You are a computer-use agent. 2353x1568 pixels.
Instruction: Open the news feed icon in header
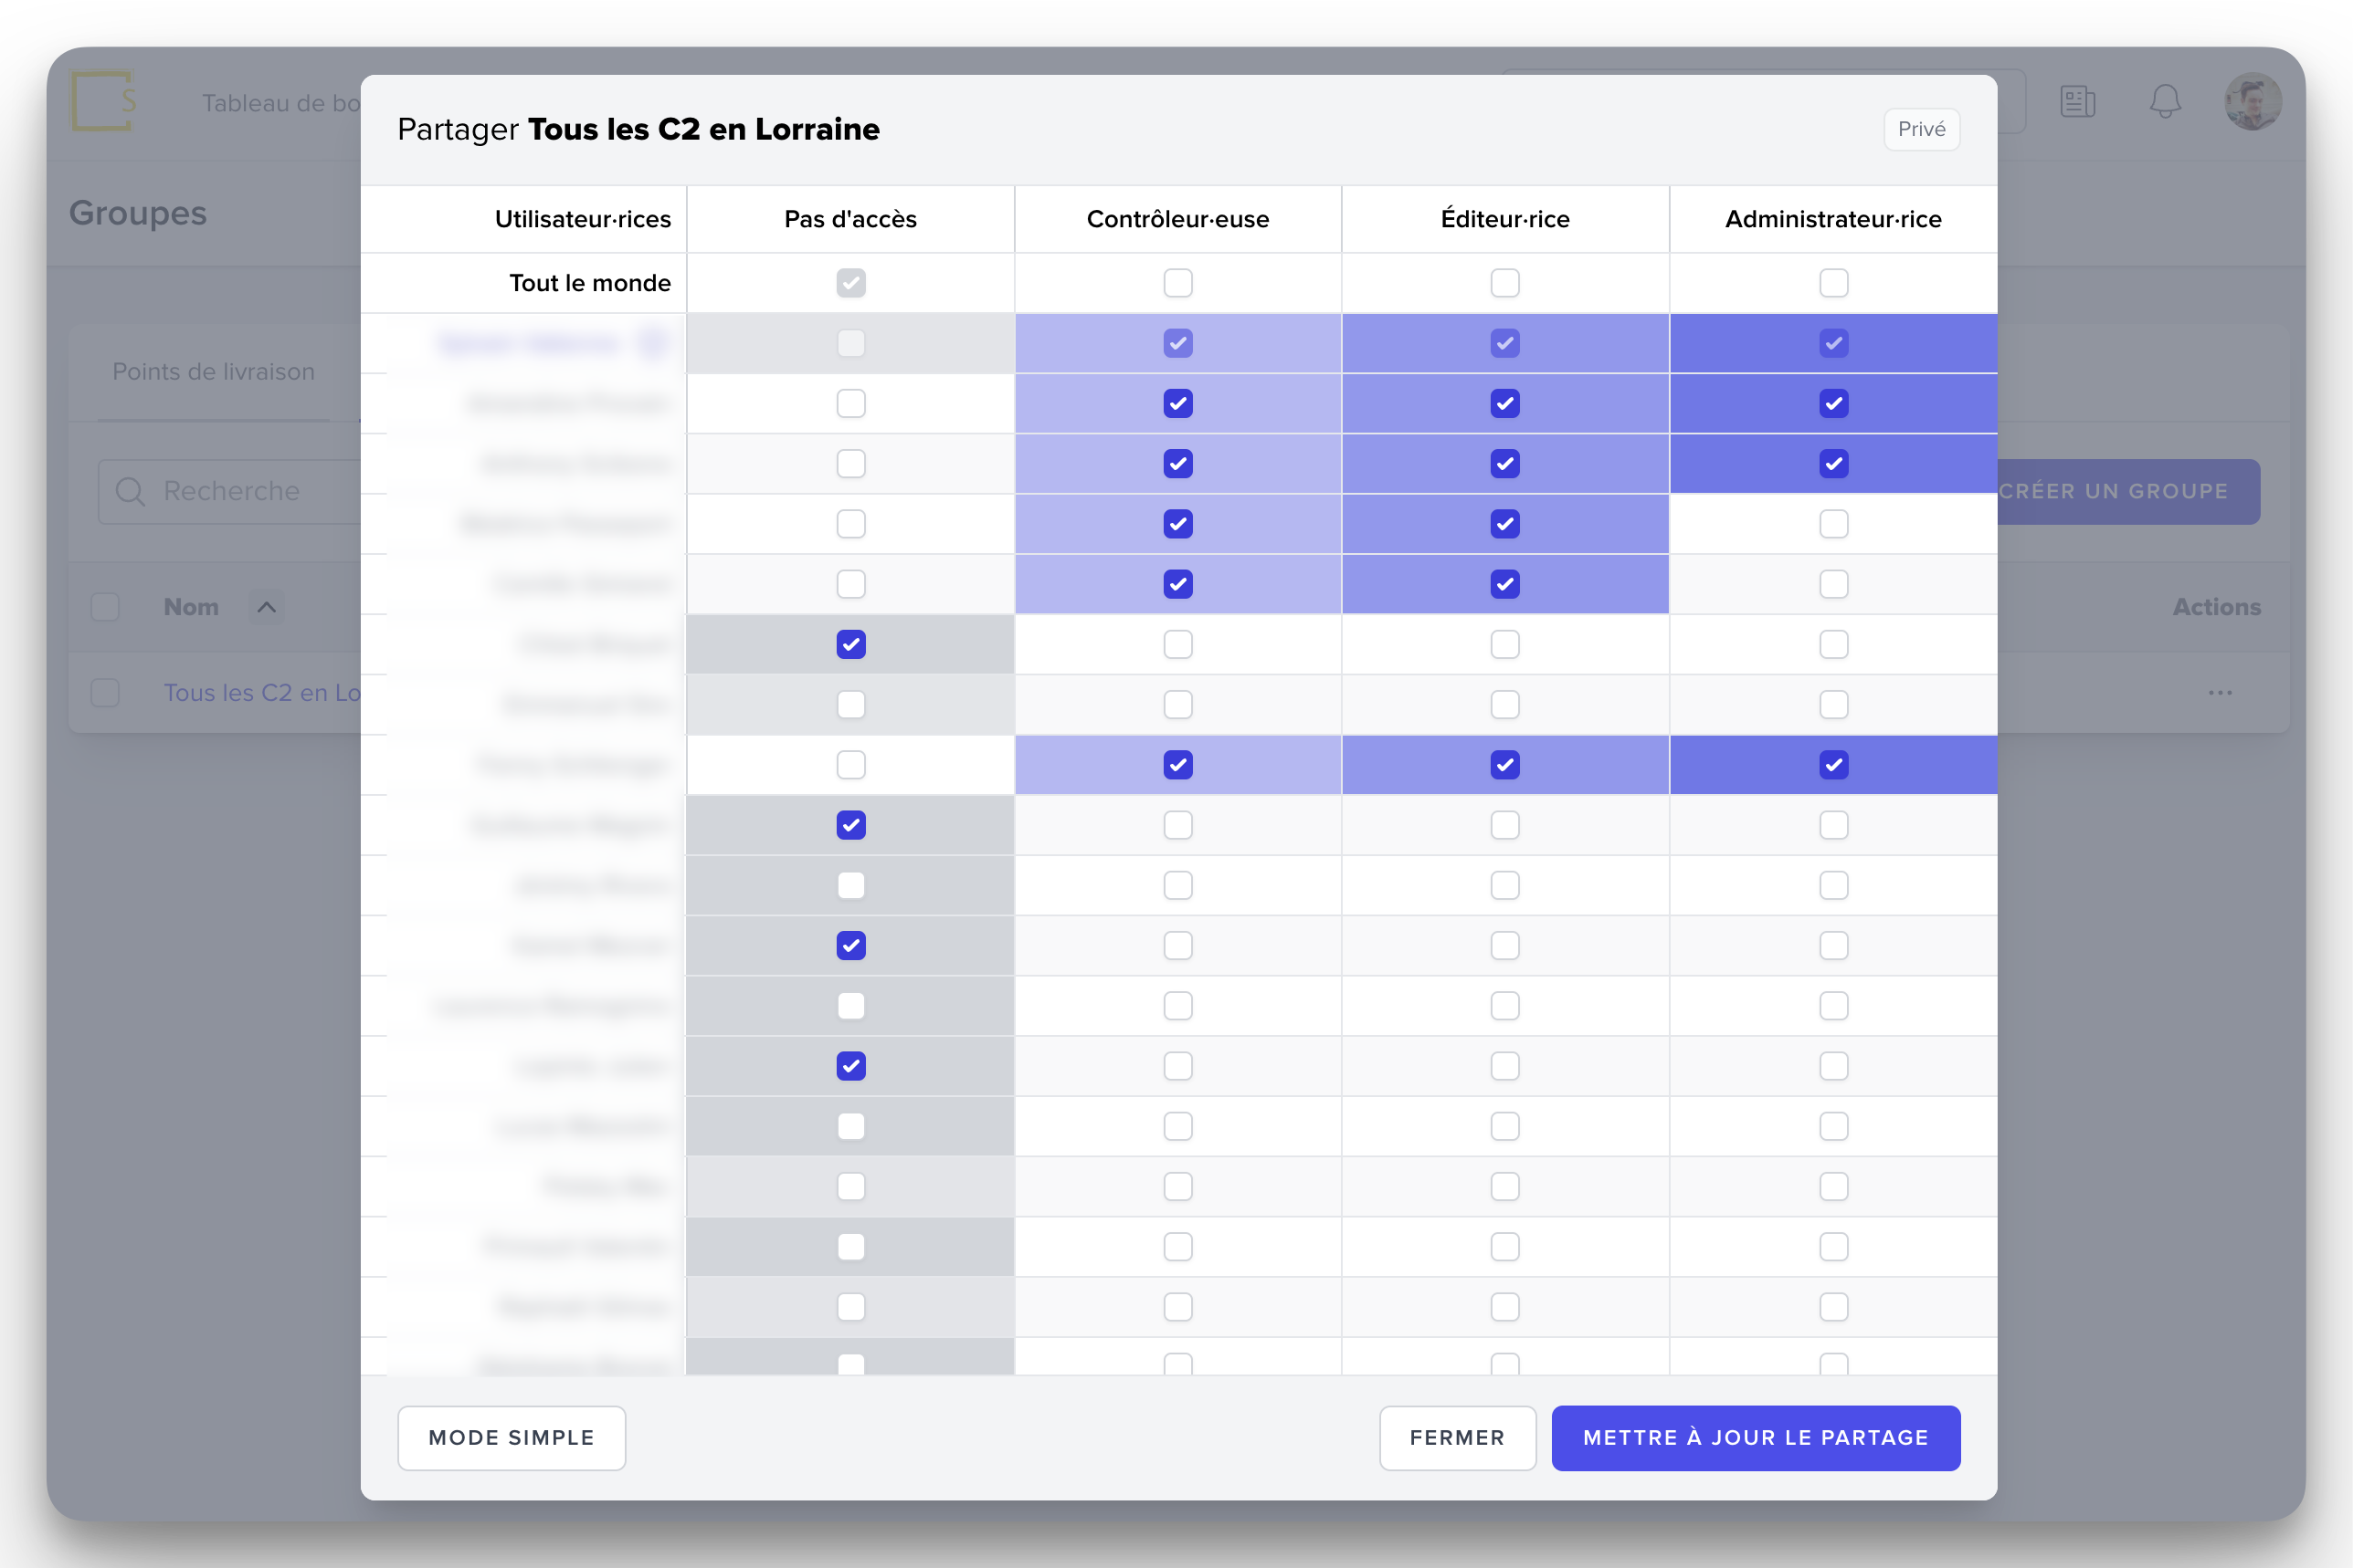click(x=2077, y=101)
